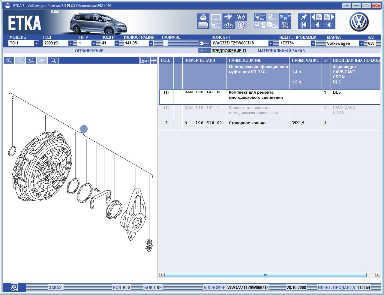Click the panel splitter arrows icon

click(154, 60)
